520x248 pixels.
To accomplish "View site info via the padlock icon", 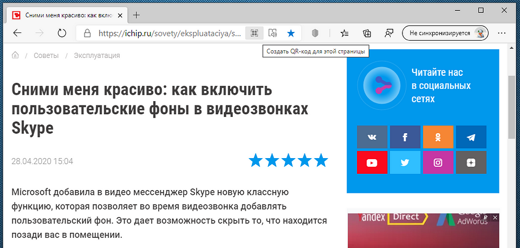I will click(87, 33).
